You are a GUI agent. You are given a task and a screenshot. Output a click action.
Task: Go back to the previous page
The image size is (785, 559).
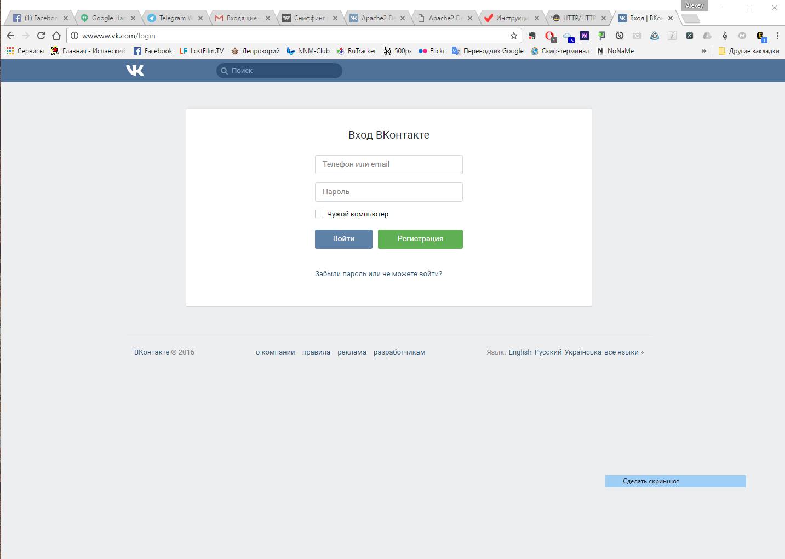pyautogui.click(x=10, y=36)
